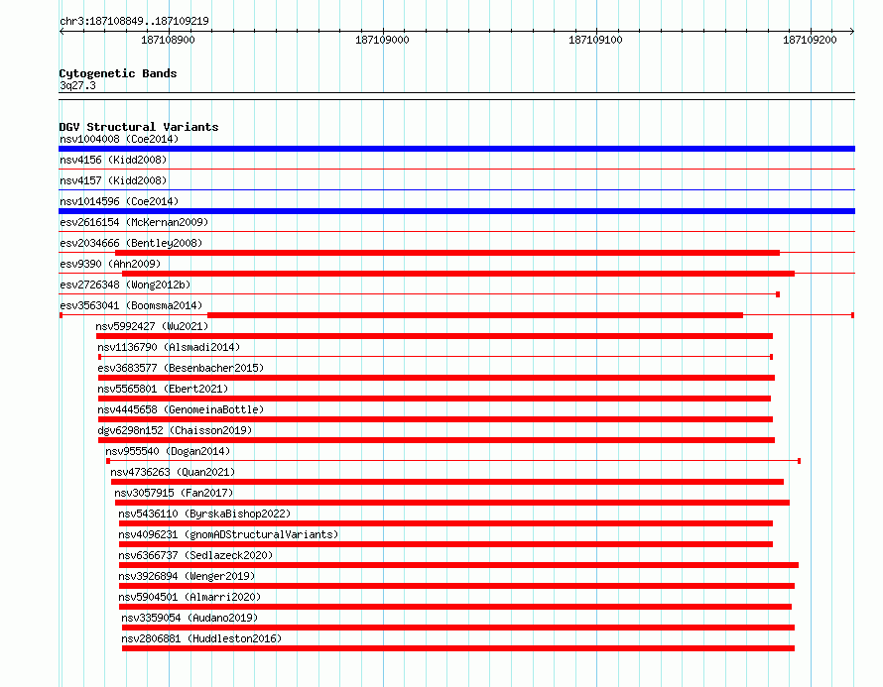Click the thin red line under nsv4156
The image size is (883, 687).
456,170
